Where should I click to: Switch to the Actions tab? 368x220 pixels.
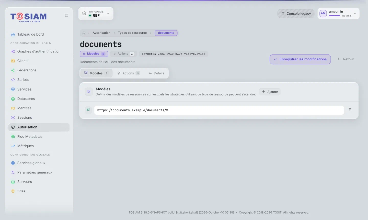coord(128,73)
